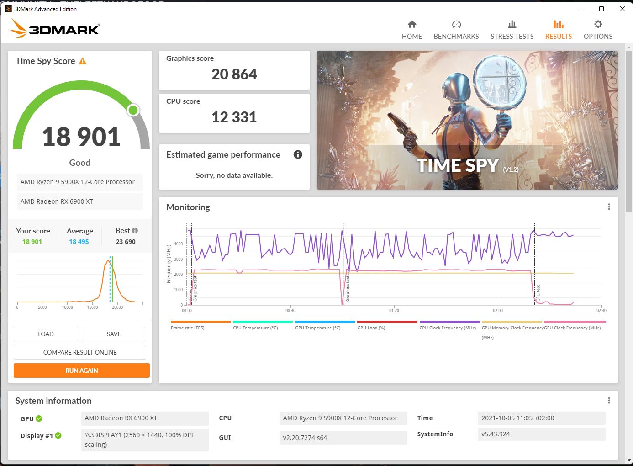Image resolution: width=633 pixels, height=466 pixels.
Task: Click the GPU name in System information
Action: tap(145, 418)
